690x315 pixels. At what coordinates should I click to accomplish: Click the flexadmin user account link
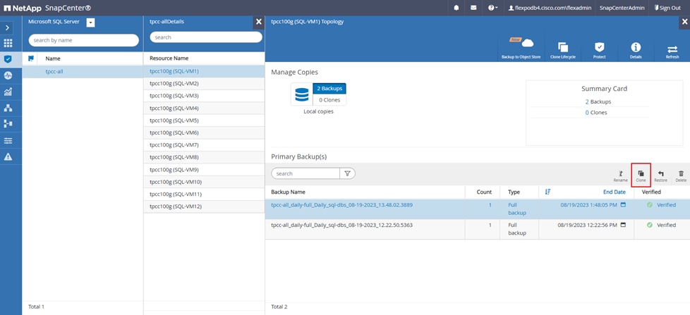[549, 8]
